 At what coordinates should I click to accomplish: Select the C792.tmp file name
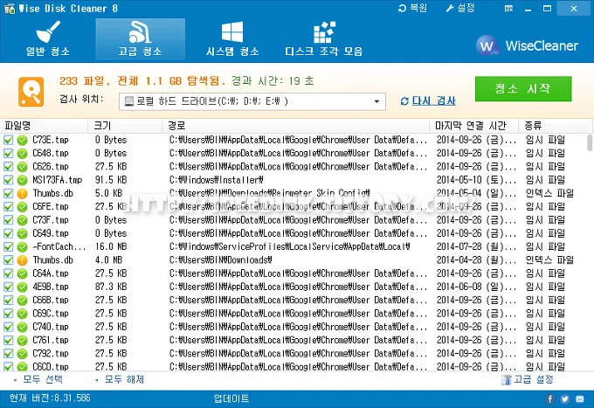[x=51, y=354]
